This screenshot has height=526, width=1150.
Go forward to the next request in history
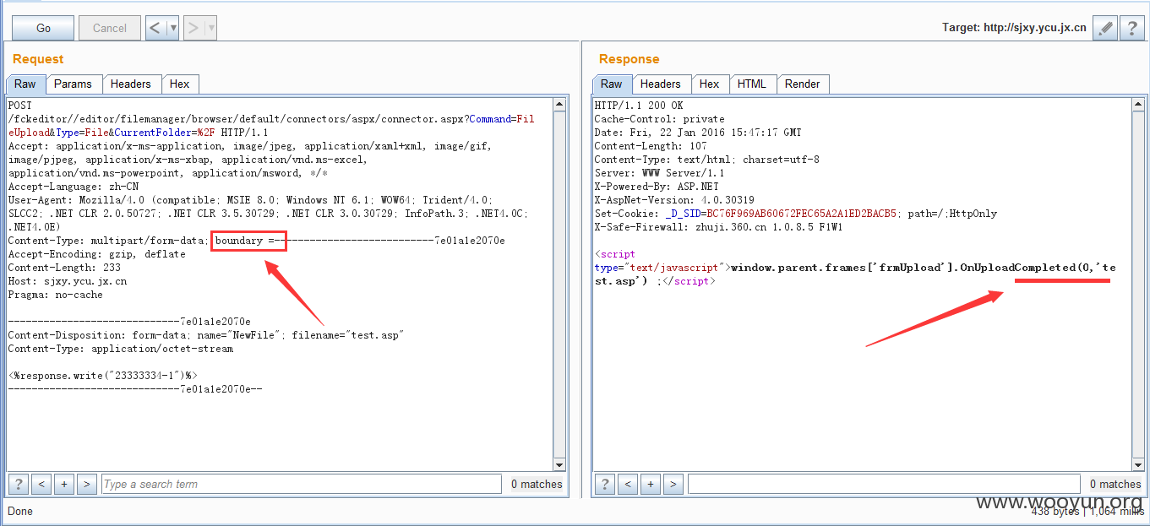click(193, 28)
